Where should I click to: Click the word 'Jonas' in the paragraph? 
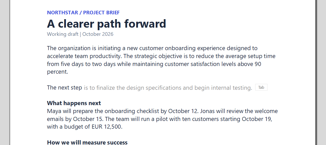point(208,111)
